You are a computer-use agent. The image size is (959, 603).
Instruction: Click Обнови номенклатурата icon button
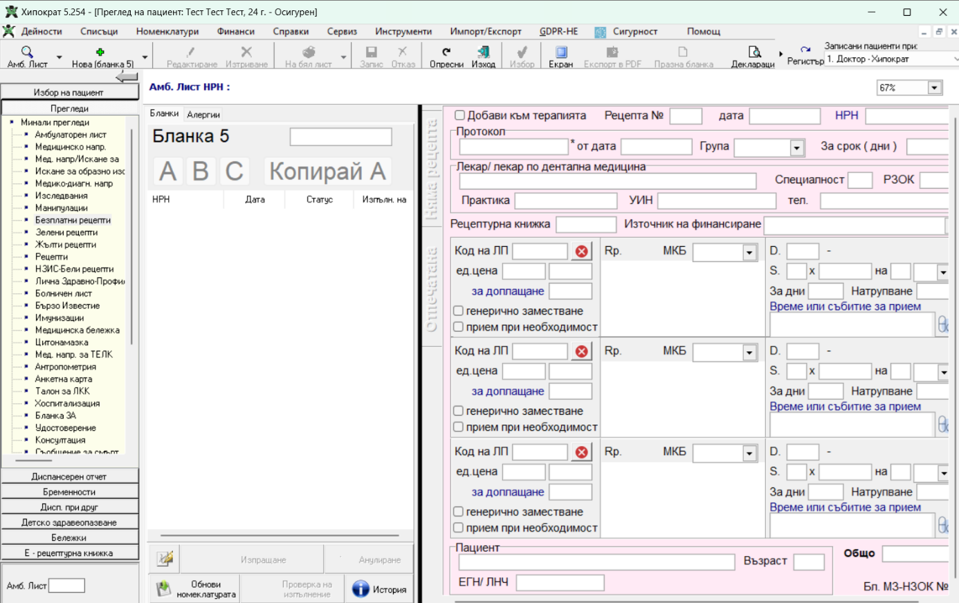(x=195, y=589)
